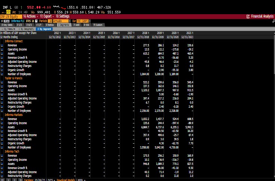This screenshot has height=181, width=275.
Task: Chart Informa Connect Organic Growth icon
Action: coord(2,70)
